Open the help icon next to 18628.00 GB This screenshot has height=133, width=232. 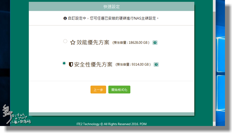(x=155, y=43)
